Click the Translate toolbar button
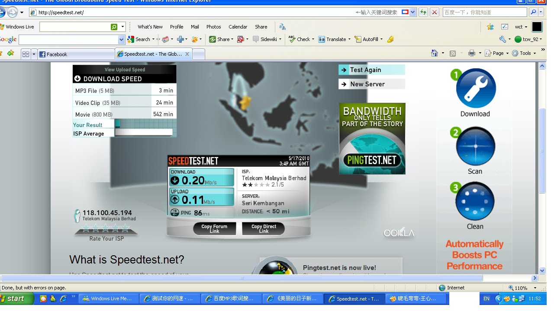The image size is (554, 311). coord(332,39)
